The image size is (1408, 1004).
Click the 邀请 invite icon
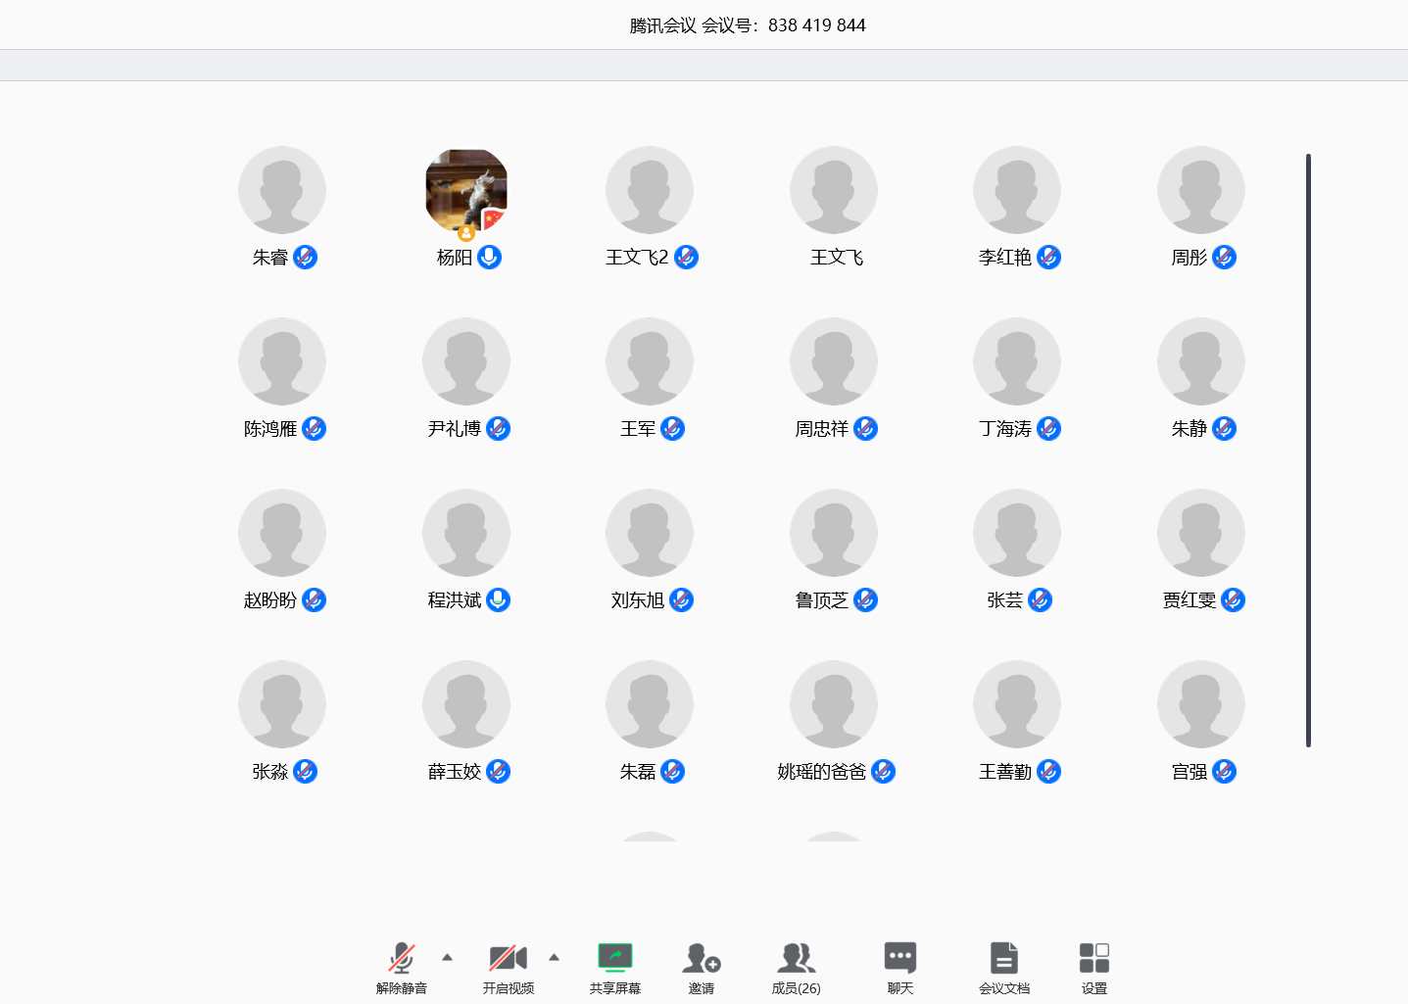pos(702,957)
